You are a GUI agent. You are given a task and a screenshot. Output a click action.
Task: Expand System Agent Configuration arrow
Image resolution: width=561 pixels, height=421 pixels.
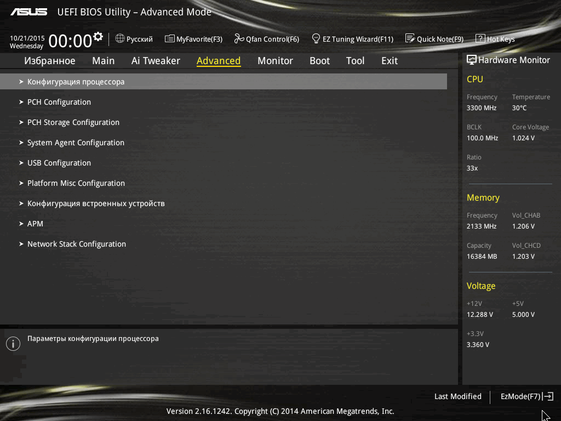pyautogui.click(x=21, y=143)
